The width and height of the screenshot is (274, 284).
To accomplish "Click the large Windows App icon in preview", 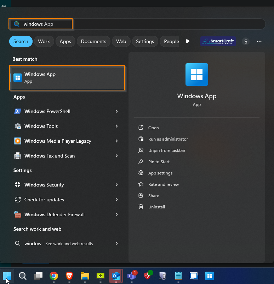I will (x=196, y=75).
